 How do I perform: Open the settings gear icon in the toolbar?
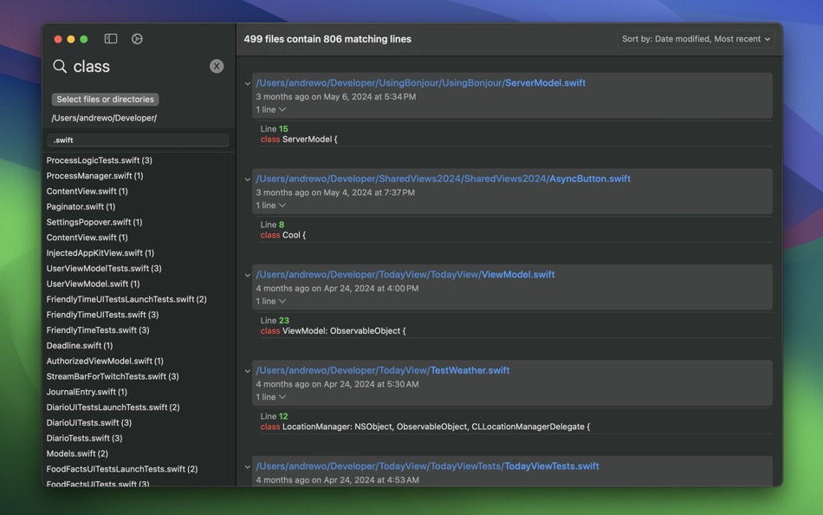pos(137,39)
